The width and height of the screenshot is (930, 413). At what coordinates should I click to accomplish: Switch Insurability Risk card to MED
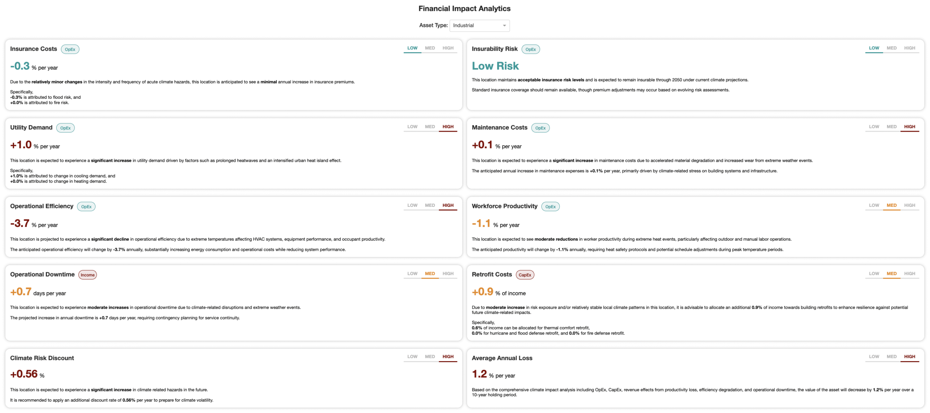(x=891, y=48)
